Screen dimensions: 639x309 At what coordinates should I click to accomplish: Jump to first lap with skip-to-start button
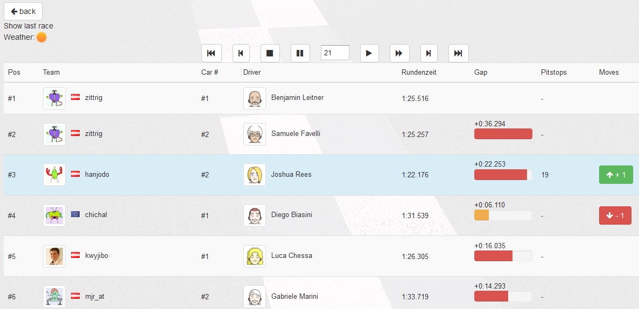pos(212,53)
